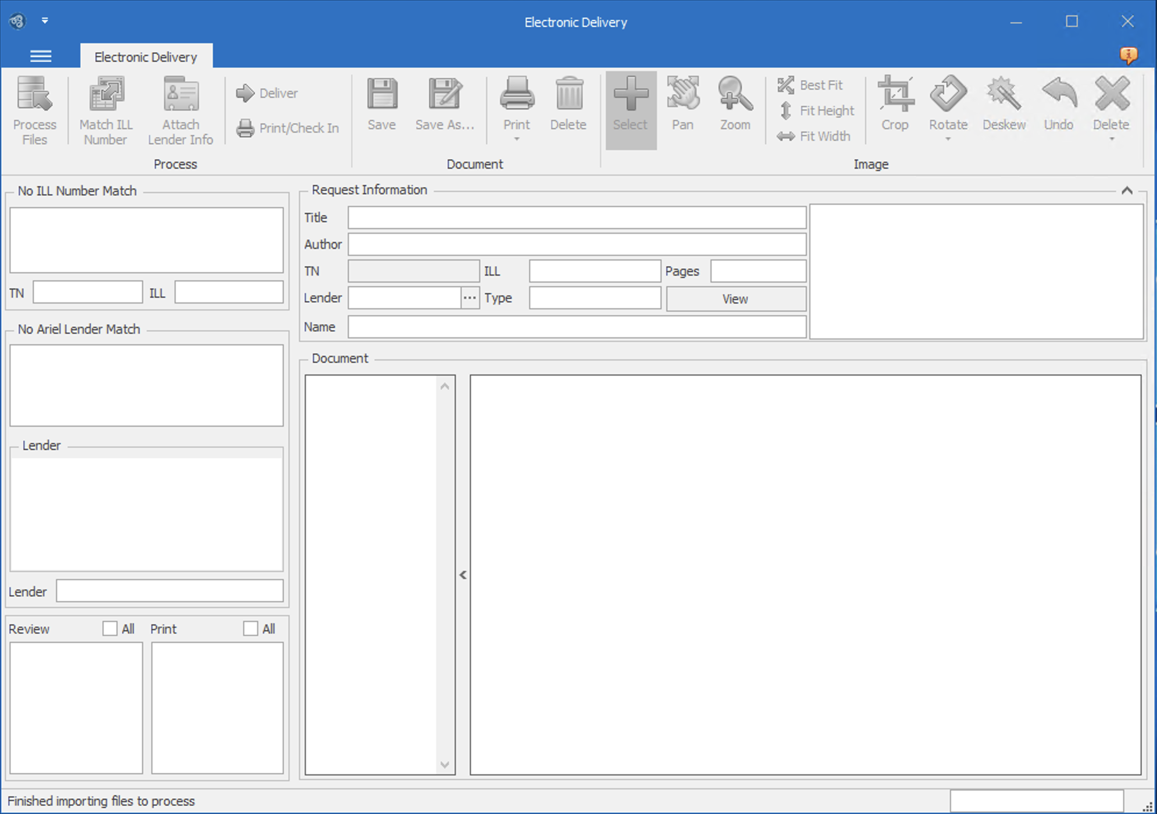Select the Match ILL Number tool

(x=105, y=108)
